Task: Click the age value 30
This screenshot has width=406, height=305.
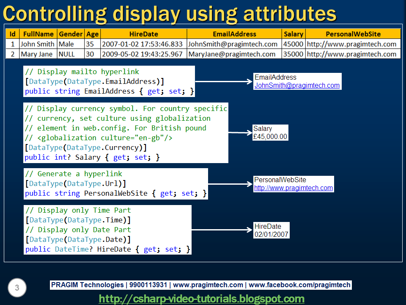Action: tap(93, 54)
